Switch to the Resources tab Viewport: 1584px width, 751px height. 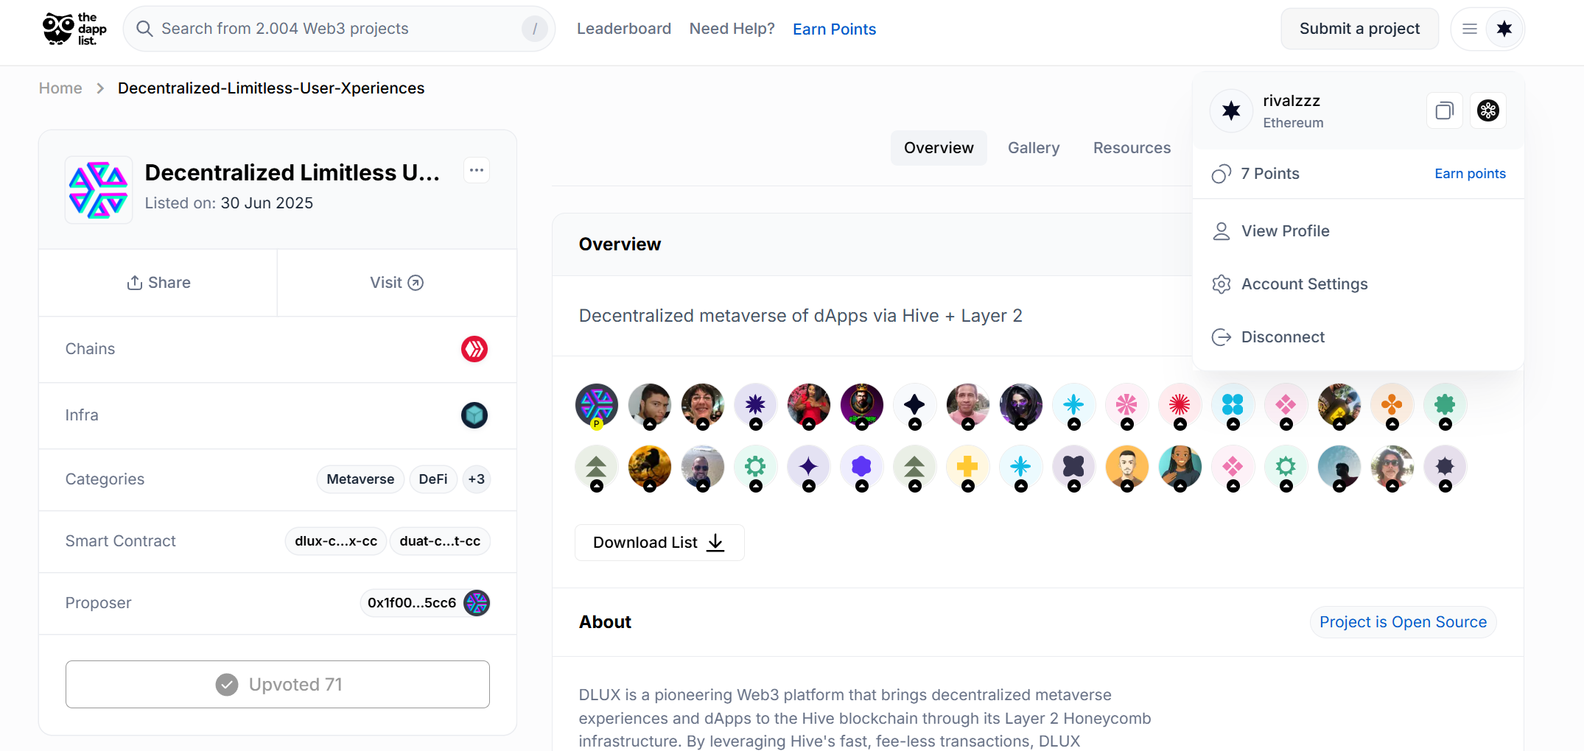(1132, 148)
